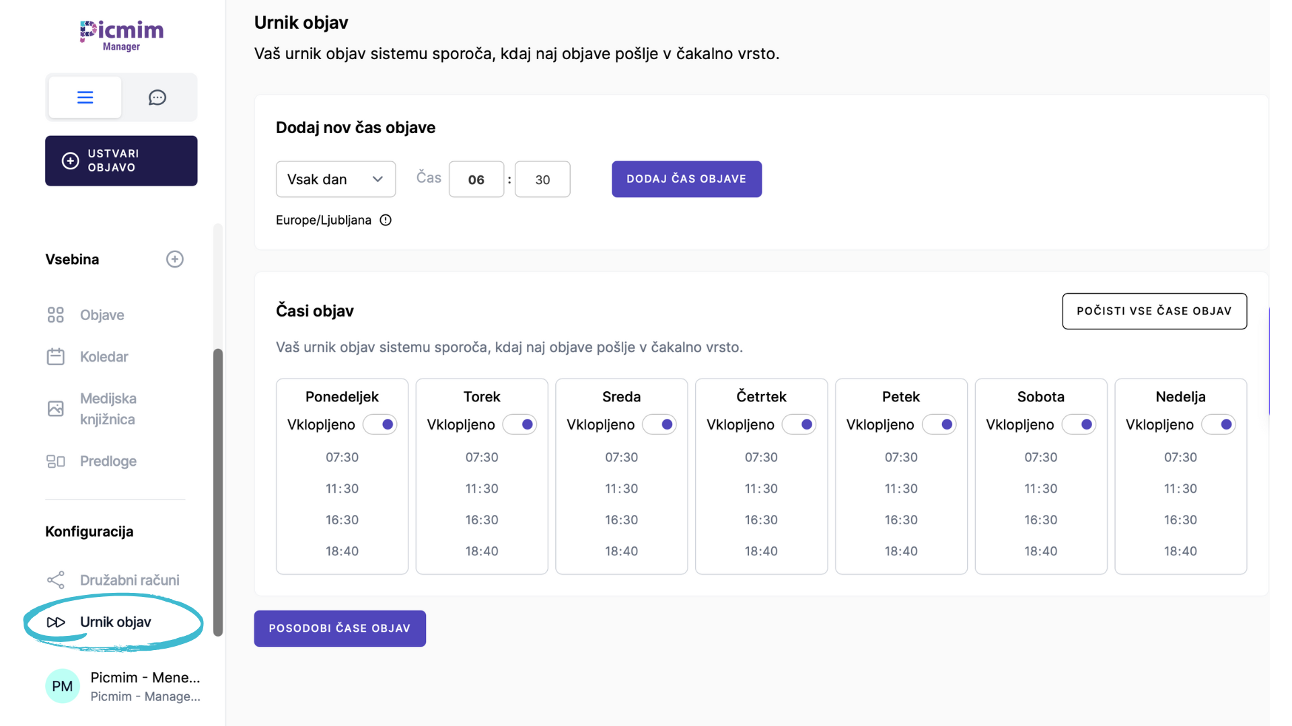Screen dimensions: 1292x726
Task: Open the Picmim account switcher
Action: click(123, 686)
